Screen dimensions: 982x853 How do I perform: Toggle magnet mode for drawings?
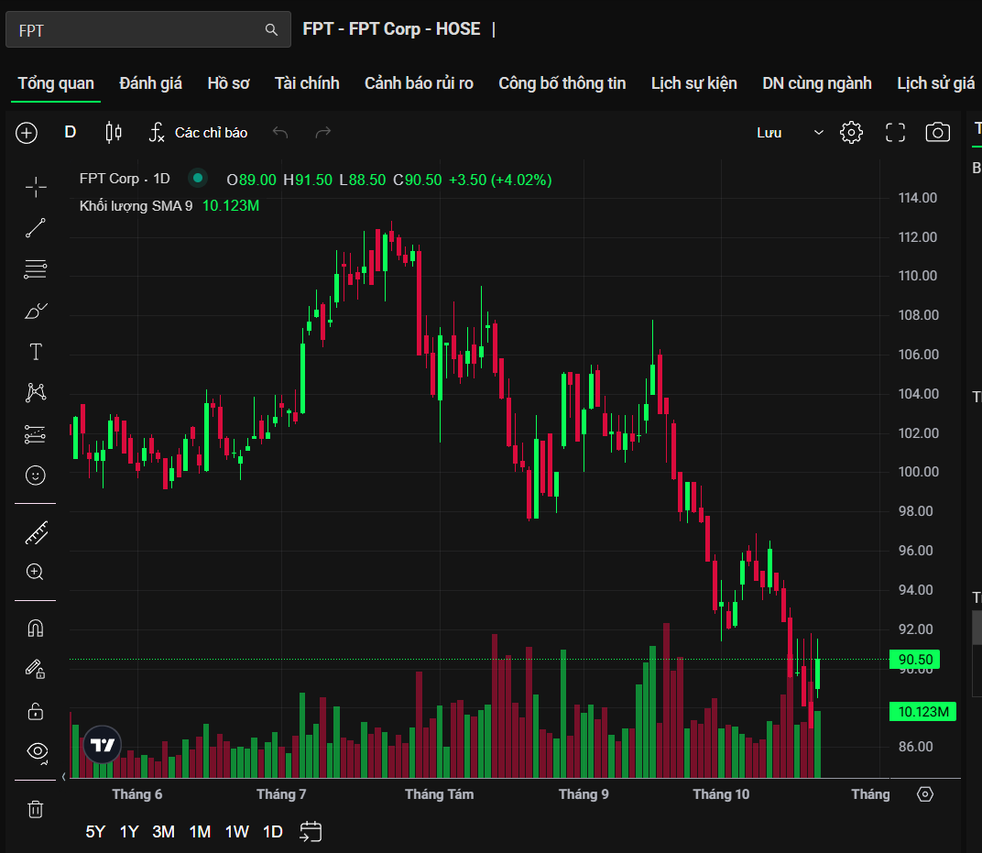pos(36,629)
